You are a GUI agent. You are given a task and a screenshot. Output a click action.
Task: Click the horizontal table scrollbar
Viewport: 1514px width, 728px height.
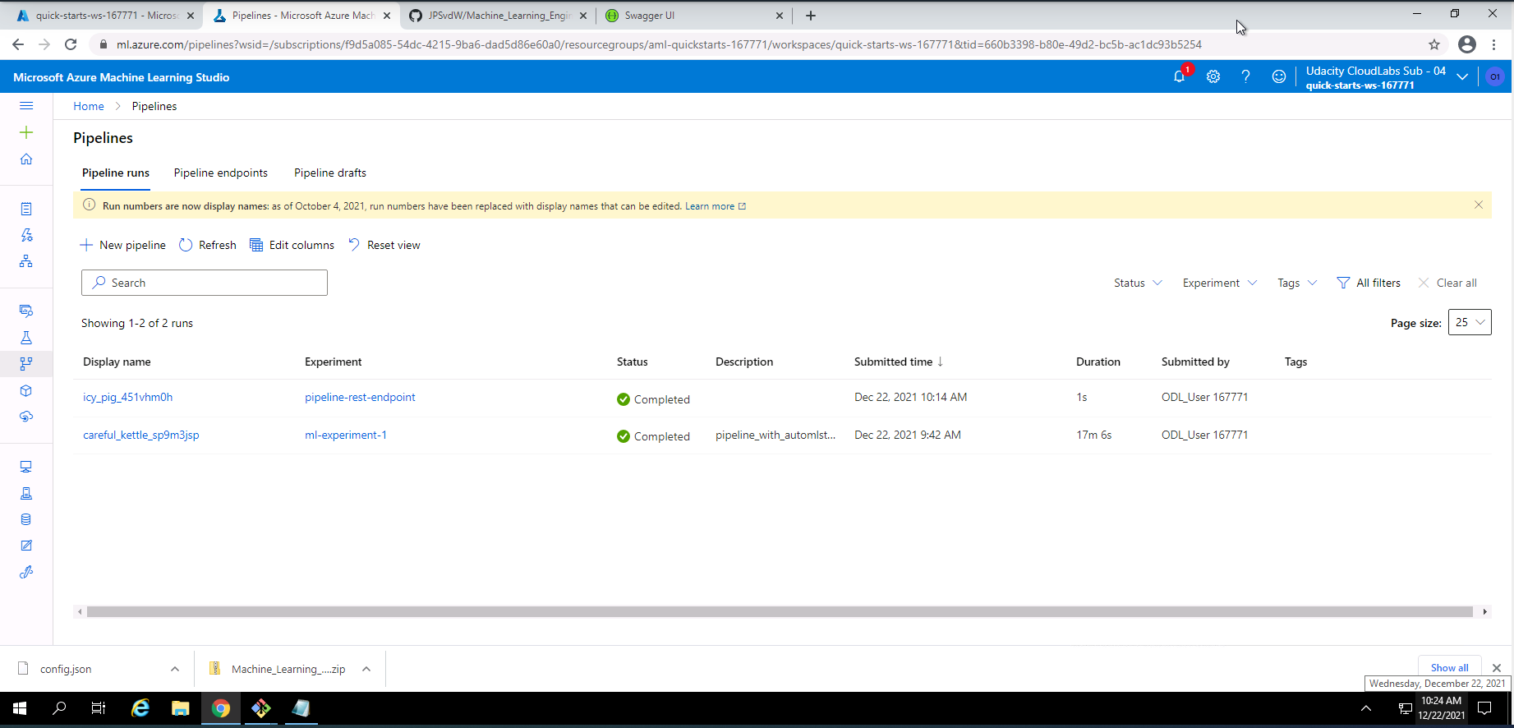tap(780, 611)
